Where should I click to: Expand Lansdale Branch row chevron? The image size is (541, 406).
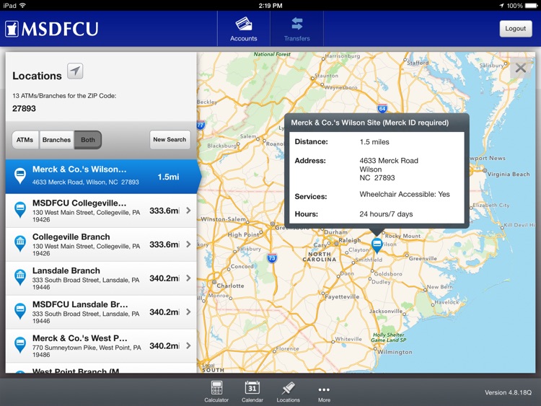[188, 278]
